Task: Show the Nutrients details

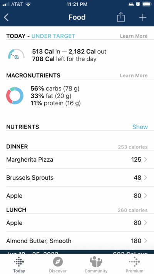Action: click(140, 127)
